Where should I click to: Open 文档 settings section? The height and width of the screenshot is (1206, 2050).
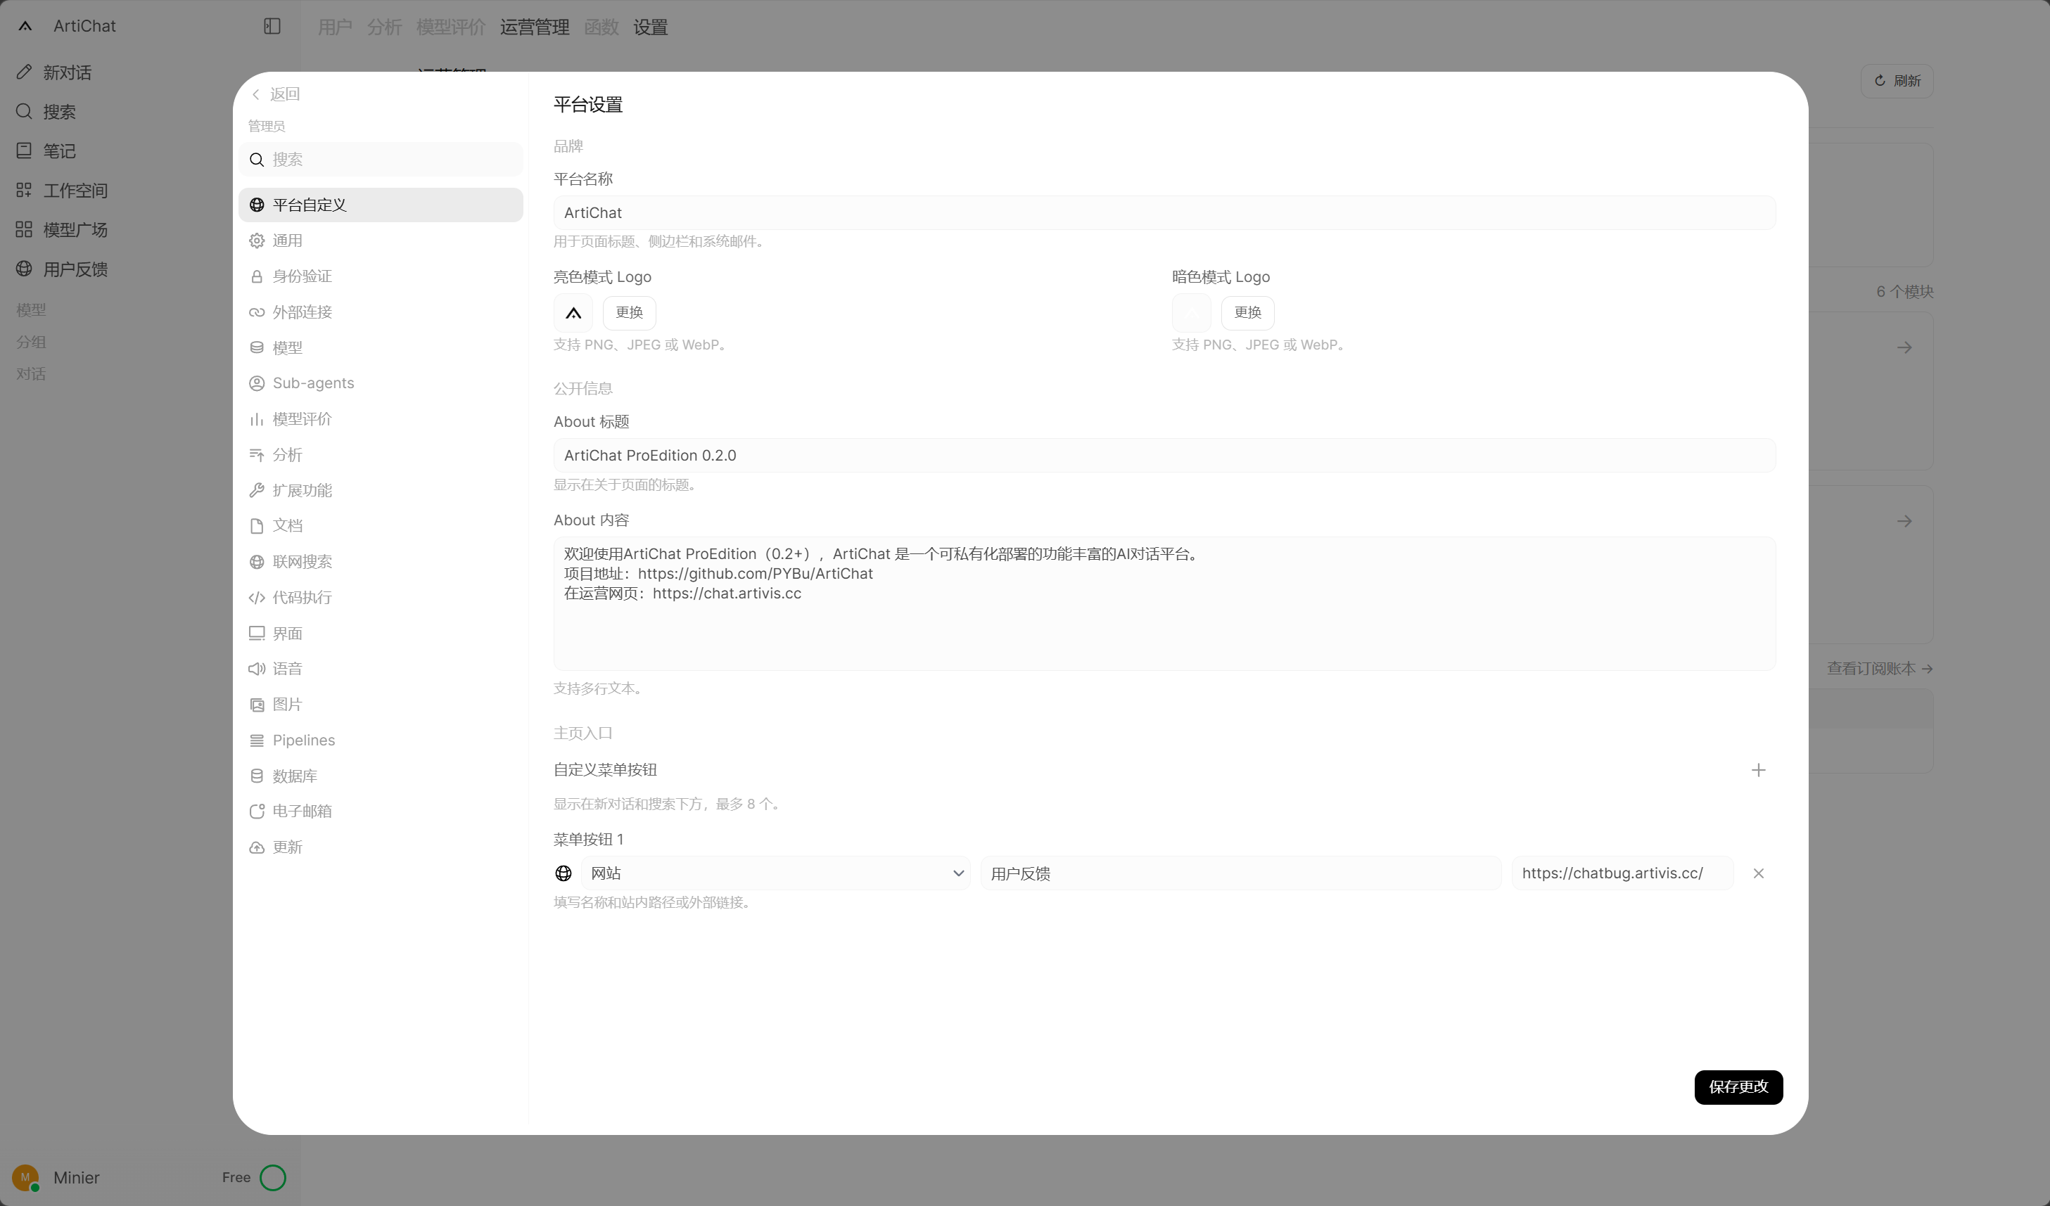click(x=381, y=526)
